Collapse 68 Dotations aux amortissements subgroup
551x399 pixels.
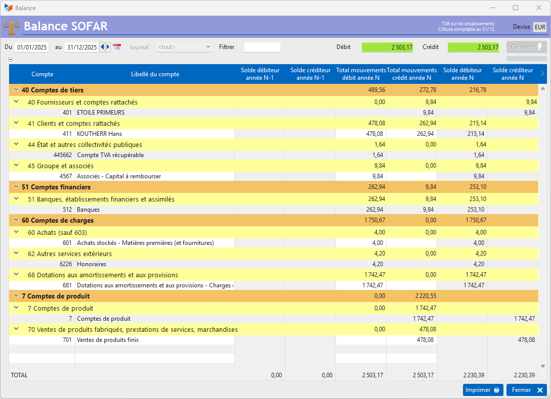(16, 274)
